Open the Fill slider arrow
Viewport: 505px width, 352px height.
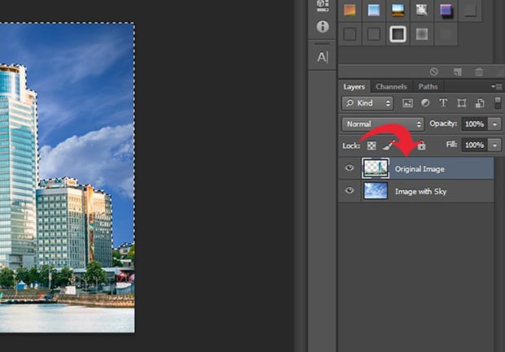(x=494, y=146)
